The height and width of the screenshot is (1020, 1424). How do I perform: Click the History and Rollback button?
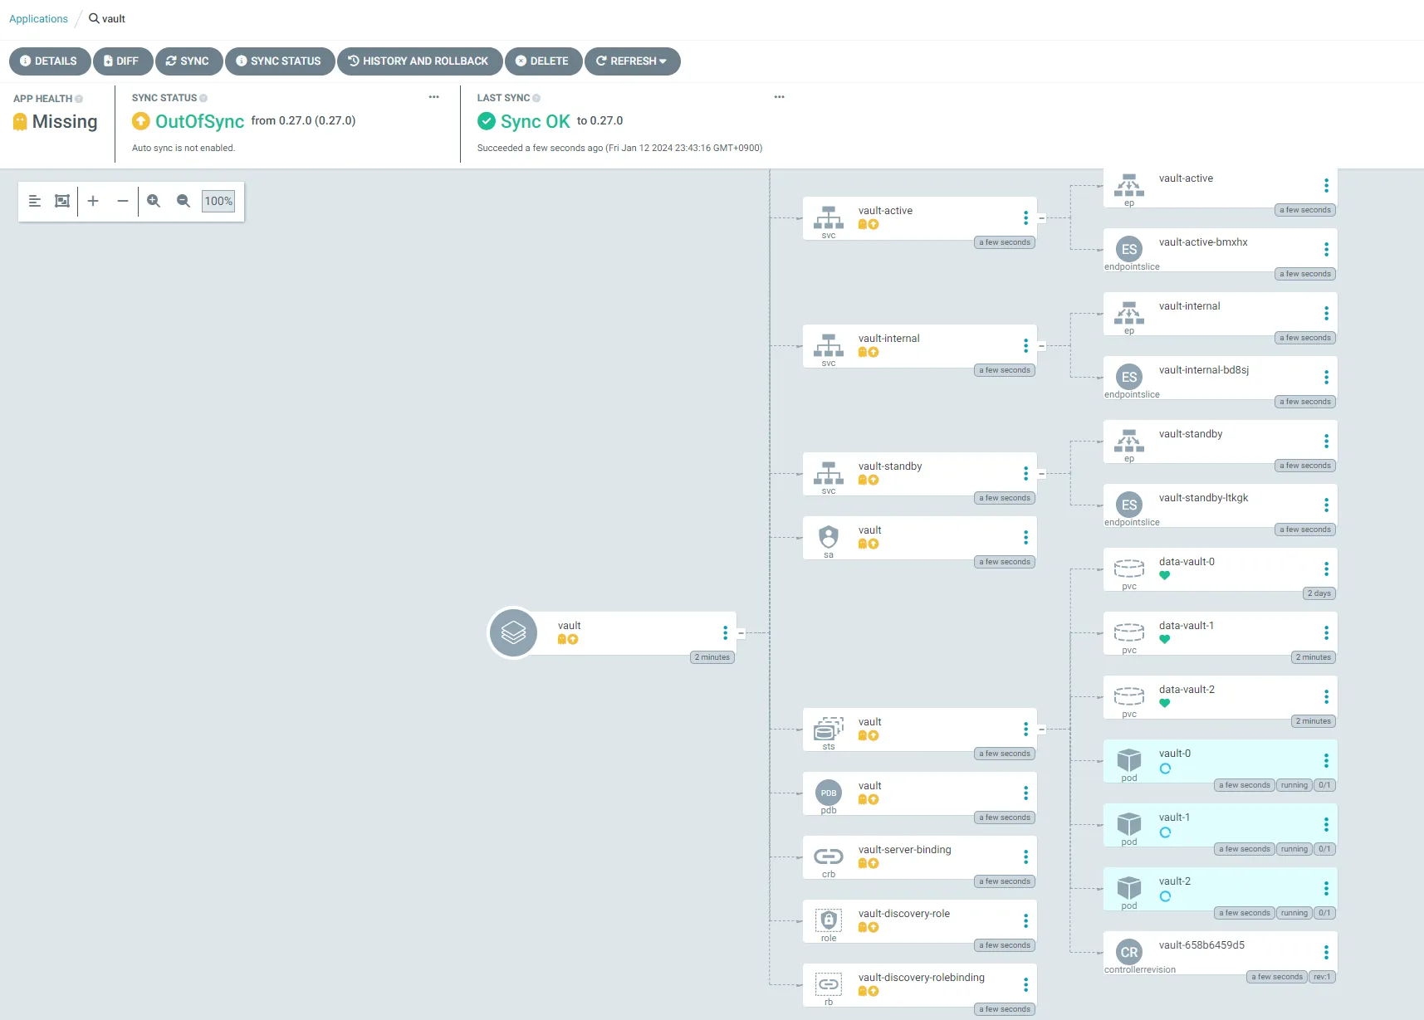[419, 61]
